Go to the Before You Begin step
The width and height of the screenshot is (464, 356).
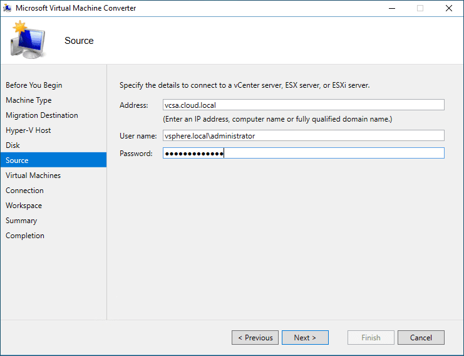(34, 85)
